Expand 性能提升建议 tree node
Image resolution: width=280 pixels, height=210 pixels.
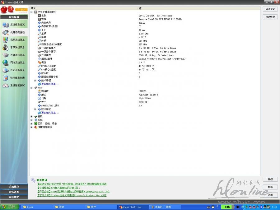coord(31,127)
